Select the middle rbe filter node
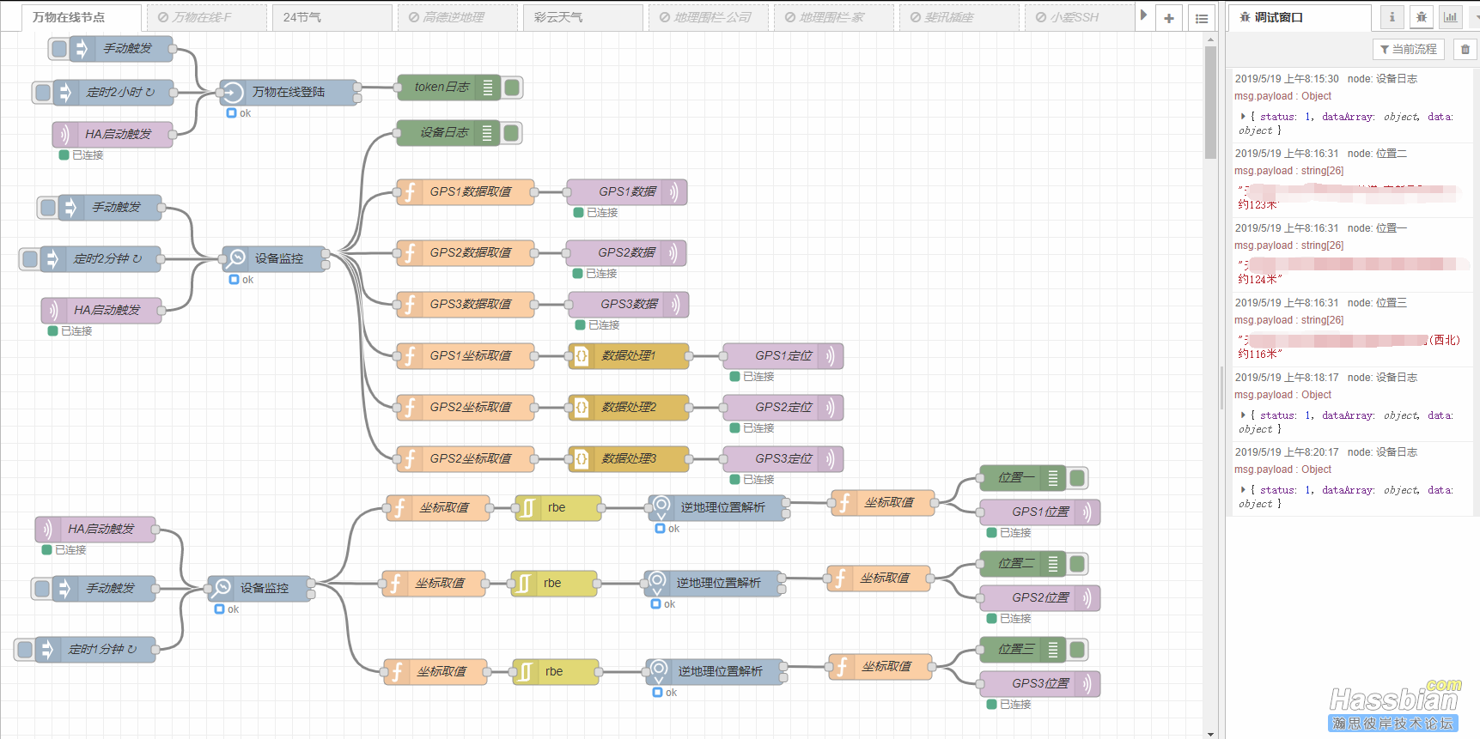This screenshot has width=1480, height=739. [x=554, y=583]
